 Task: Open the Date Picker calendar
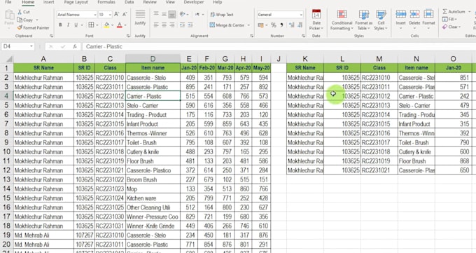click(316, 20)
